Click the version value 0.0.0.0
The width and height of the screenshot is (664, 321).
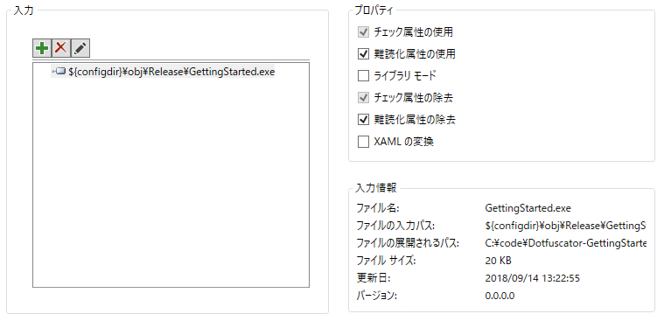pyautogui.click(x=500, y=296)
